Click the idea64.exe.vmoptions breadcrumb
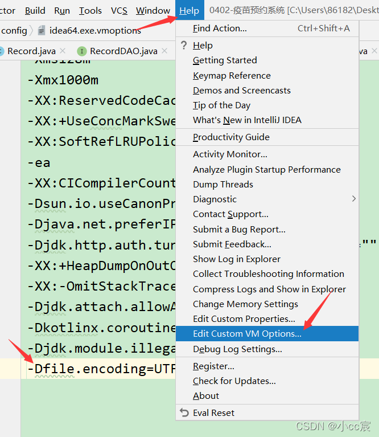This screenshot has width=379, height=437. 95,30
